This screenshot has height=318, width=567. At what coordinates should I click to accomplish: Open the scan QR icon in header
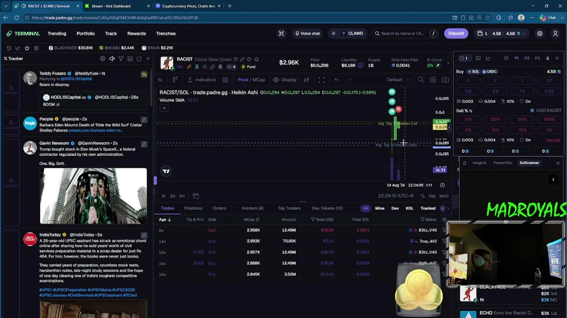pos(281,34)
